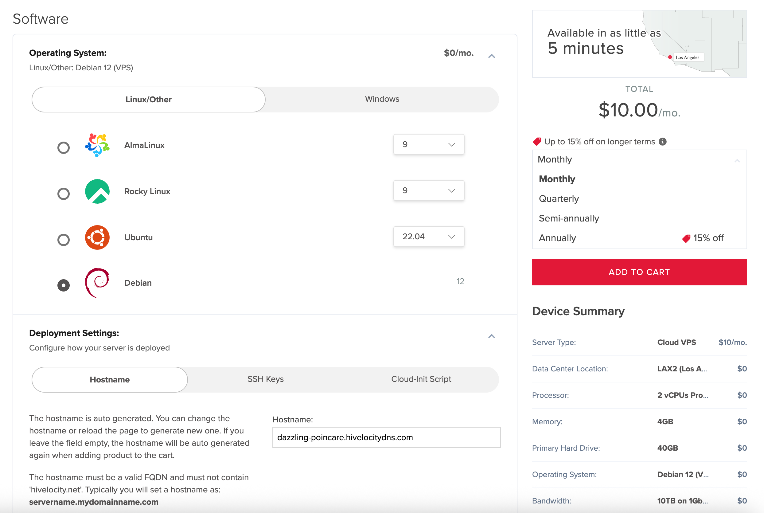The image size is (764, 513).
Task: Open the Hostname deployment tab
Action: click(x=110, y=379)
